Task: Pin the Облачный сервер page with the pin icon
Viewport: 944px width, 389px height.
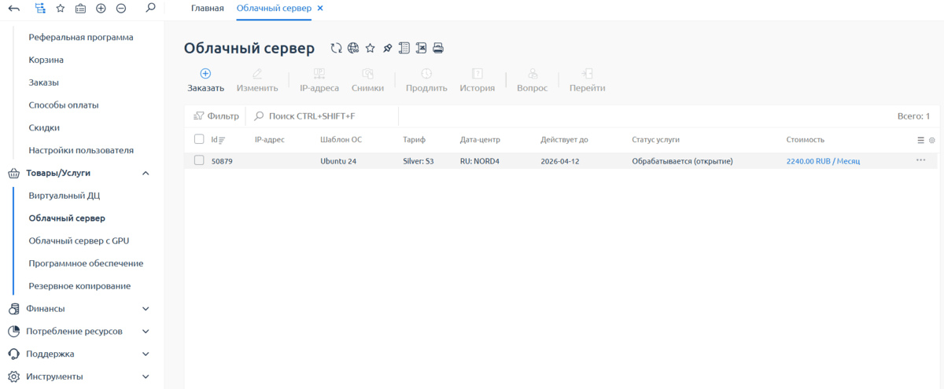Action: 387,48
